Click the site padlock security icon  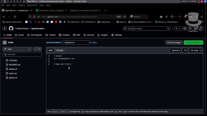pyautogui.click(x=34, y=17)
